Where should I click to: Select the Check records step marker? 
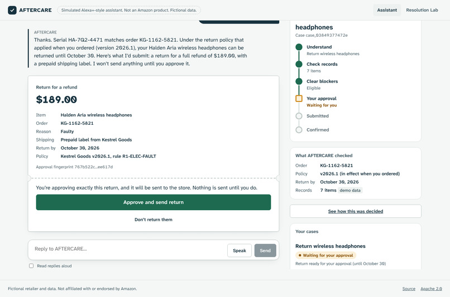[299, 64]
